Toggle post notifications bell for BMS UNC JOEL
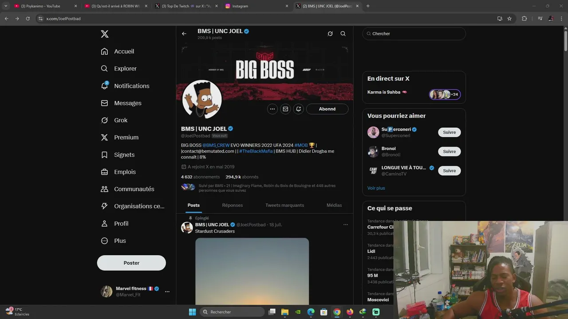Screen dimensions: 568x319 [x=299, y=109]
